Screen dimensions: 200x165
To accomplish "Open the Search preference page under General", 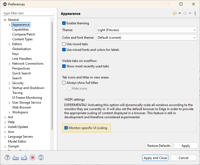I will 17,78.
